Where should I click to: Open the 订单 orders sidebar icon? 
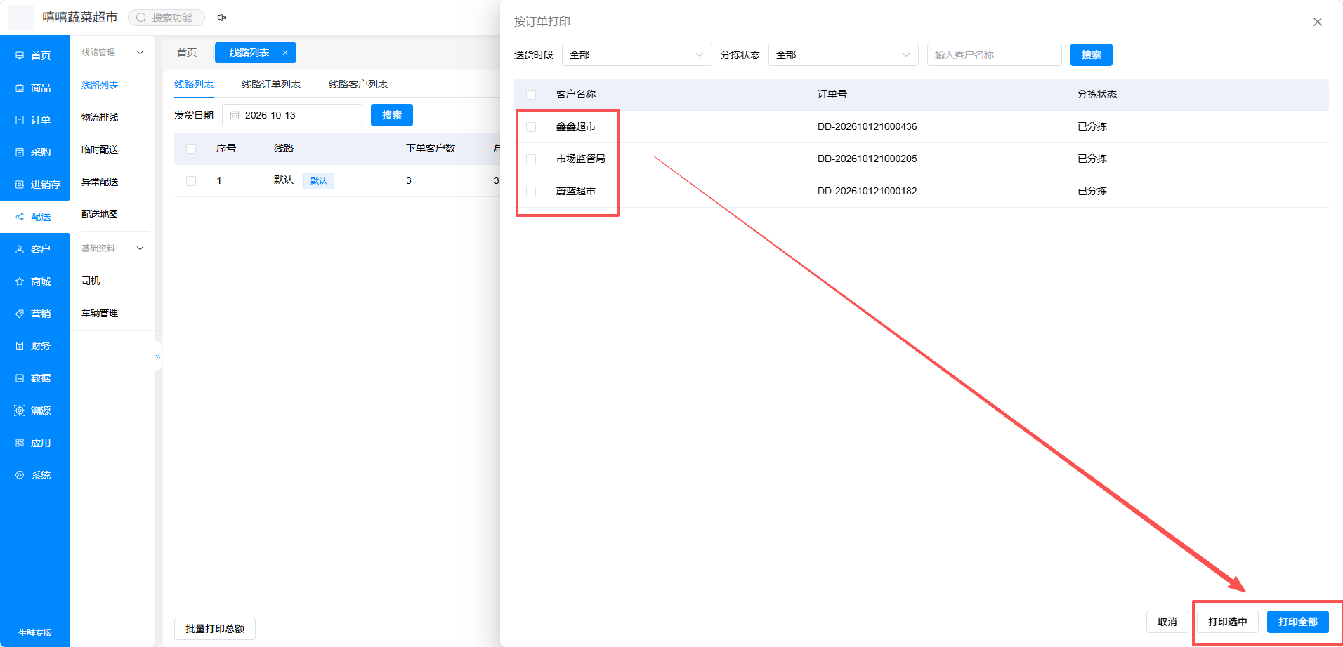[x=20, y=120]
